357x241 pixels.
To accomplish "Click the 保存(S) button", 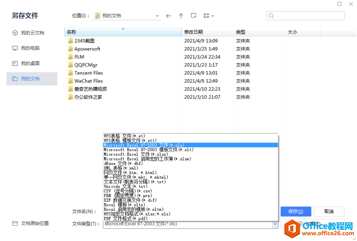I will 296,212.
